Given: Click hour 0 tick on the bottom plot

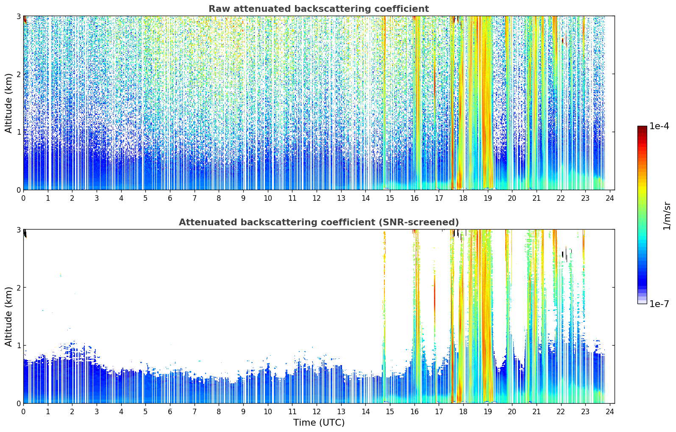Looking at the screenshot, I should pyautogui.click(x=23, y=411).
